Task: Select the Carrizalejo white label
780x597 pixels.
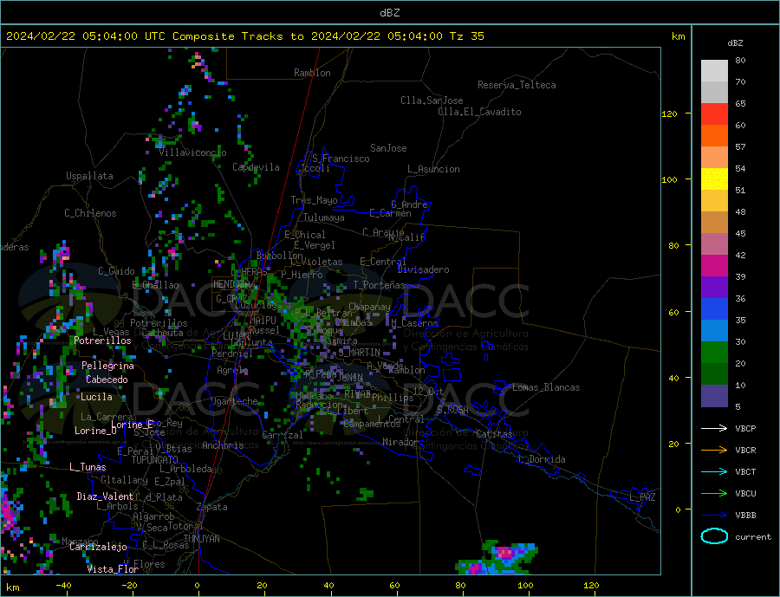Action: point(98,548)
